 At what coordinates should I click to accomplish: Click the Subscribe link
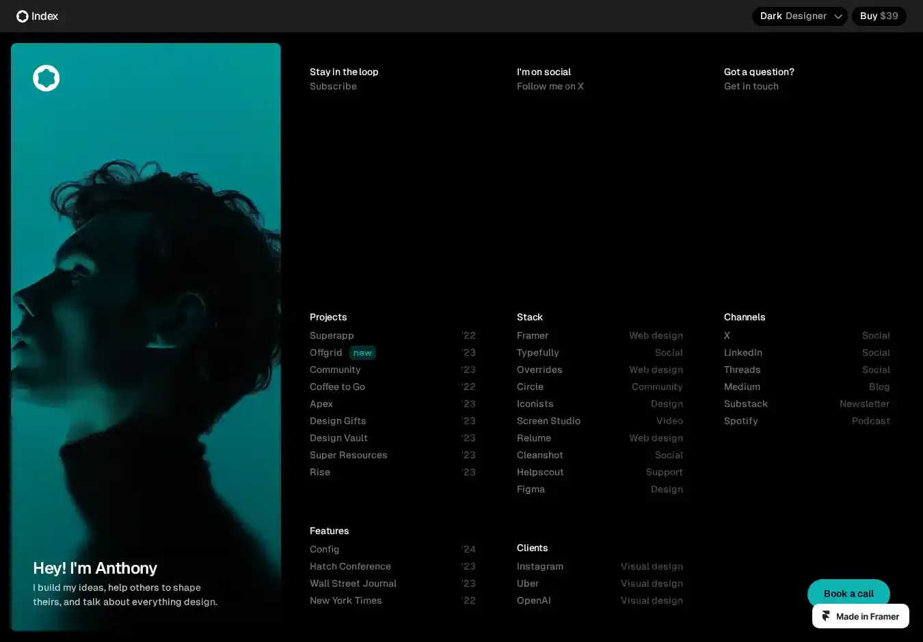[333, 86]
